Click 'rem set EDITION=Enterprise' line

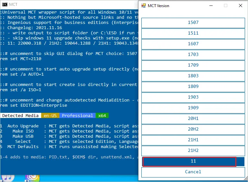[x=33, y=105]
